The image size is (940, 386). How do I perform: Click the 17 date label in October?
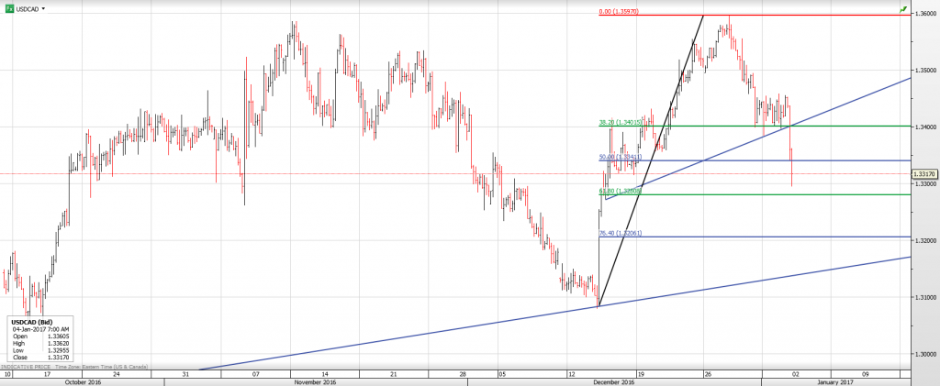[47, 374]
